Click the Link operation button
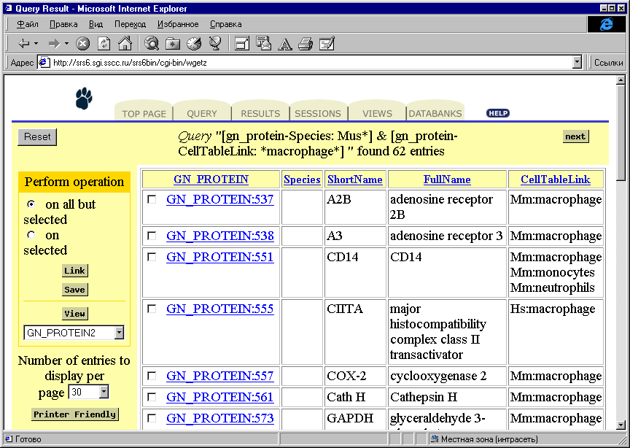The width and height of the screenshot is (630, 448). (74, 271)
